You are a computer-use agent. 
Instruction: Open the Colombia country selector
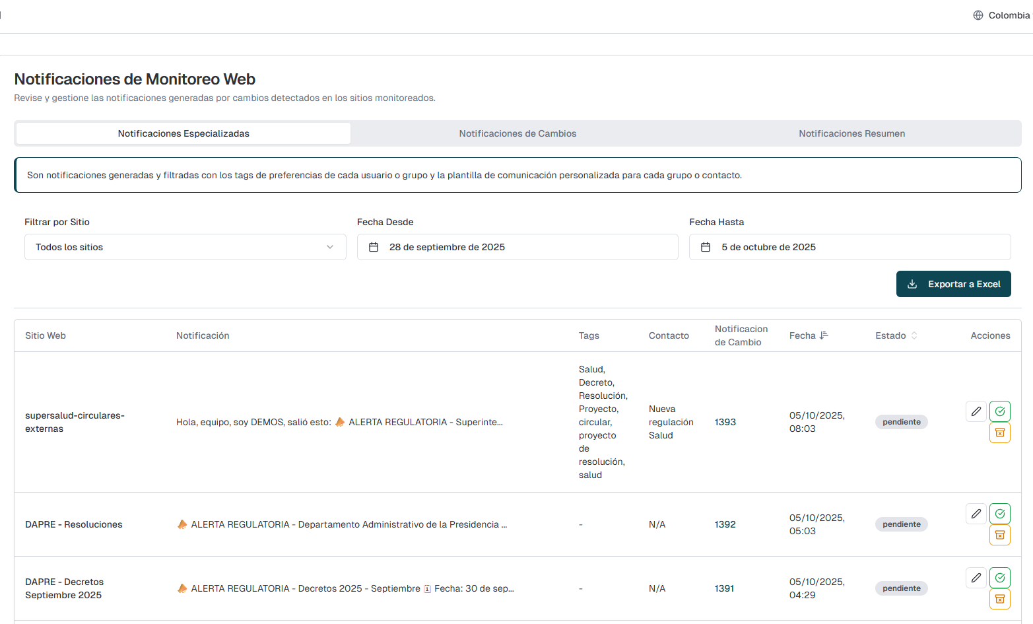1001,15
